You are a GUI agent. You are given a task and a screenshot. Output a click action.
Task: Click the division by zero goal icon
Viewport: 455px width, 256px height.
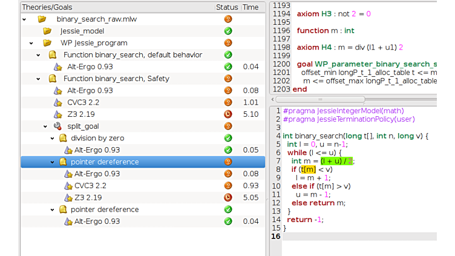click(62, 138)
